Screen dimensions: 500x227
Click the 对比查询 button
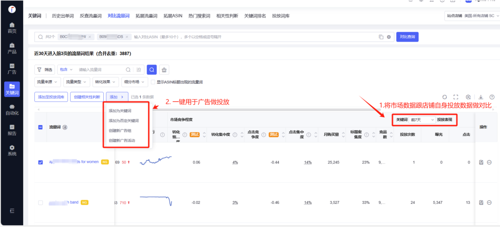pos(407,37)
